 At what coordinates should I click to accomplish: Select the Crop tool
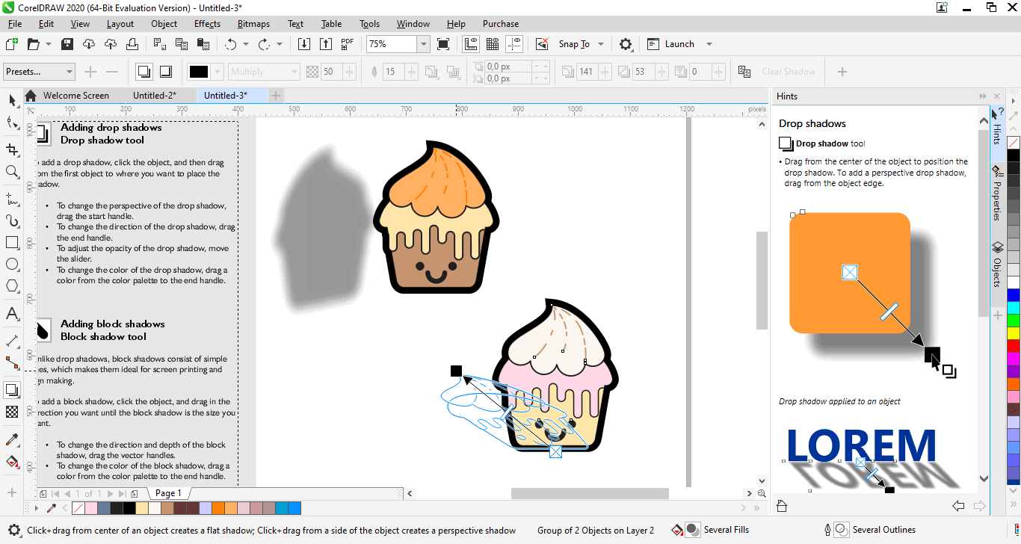pos(12,149)
